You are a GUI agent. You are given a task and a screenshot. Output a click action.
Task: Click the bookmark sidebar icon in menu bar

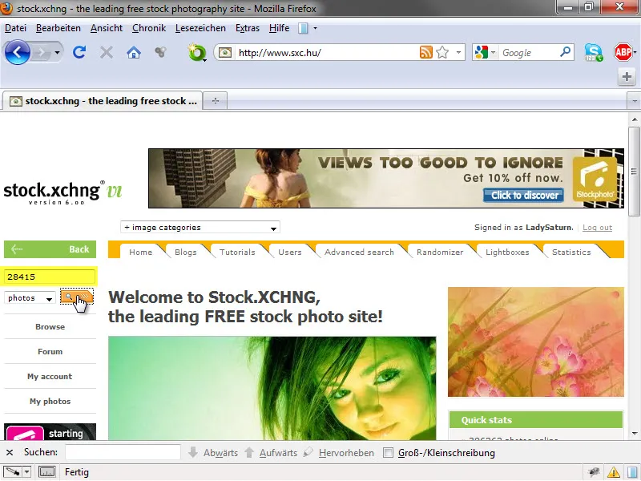pyautogui.click(x=303, y=28)
